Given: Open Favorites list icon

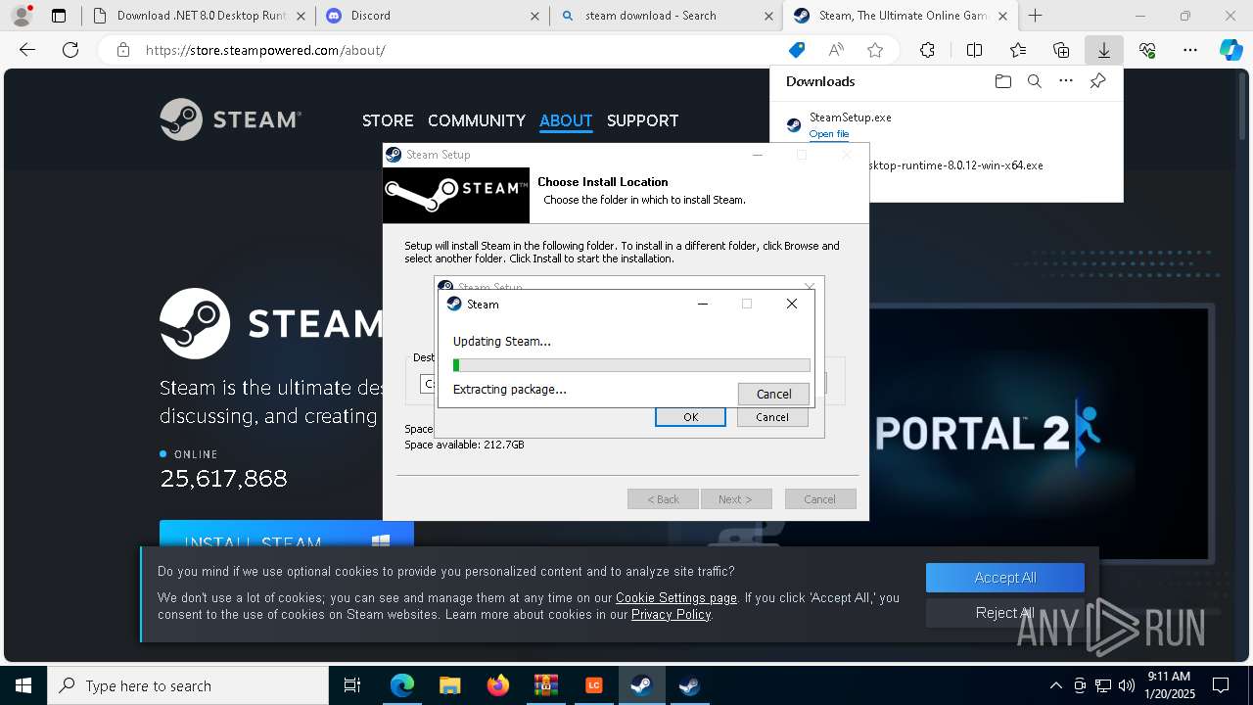Looking at the screenshot, I should pyautogui.click(x=1018, y=50).
